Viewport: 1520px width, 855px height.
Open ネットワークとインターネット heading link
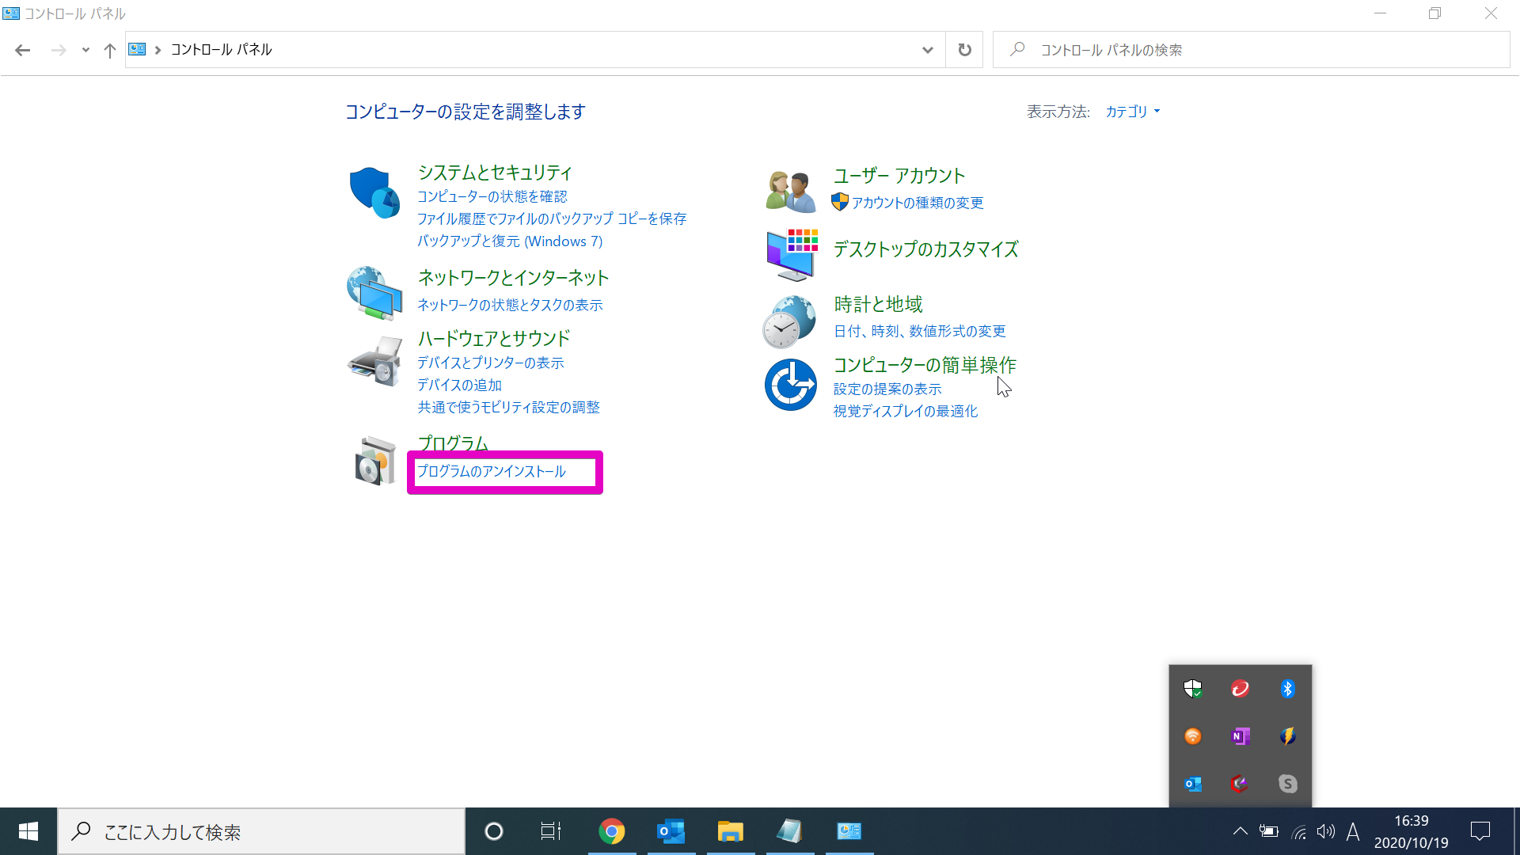pyautogui.click(x=513, y=278)
